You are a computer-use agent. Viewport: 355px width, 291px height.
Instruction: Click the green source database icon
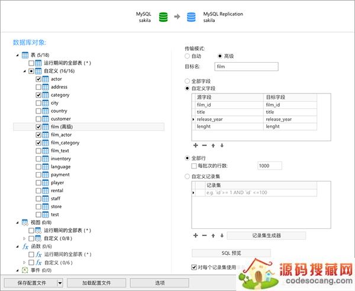163,17
